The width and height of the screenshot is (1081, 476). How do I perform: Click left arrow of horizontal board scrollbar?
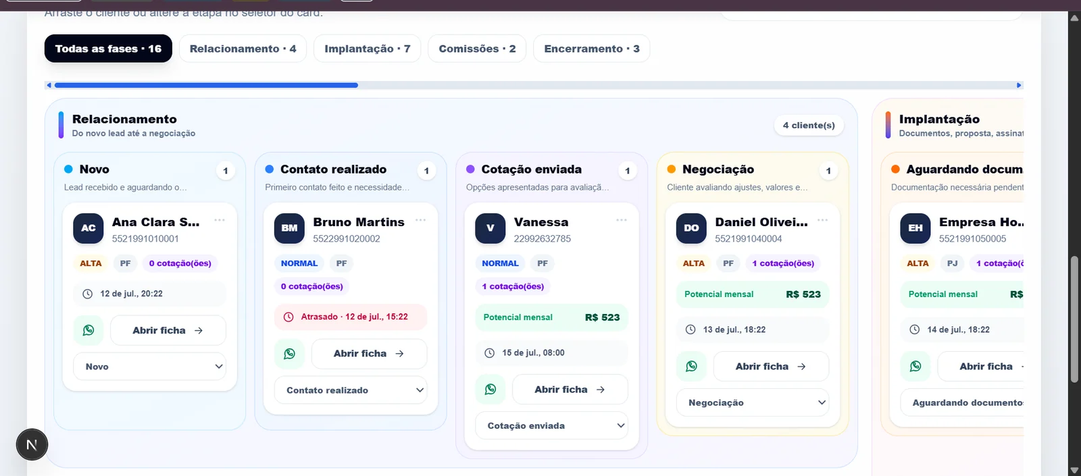(49, 85)
